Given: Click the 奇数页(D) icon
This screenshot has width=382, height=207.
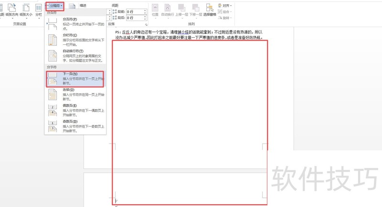Looking at the screenshot, I should tap(53, 126).
